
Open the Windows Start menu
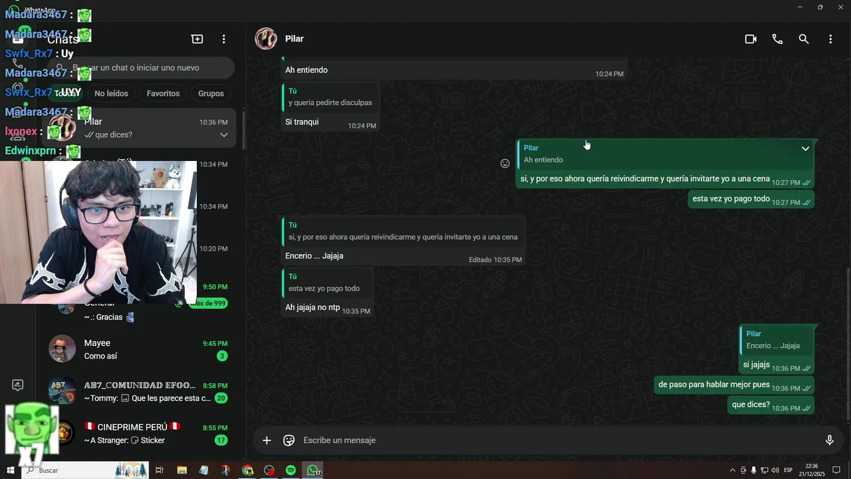tap(10, 470)
